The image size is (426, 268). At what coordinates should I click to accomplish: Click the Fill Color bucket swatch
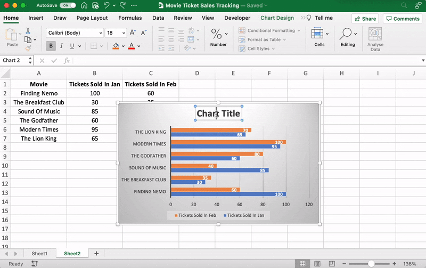click(116, 46)
